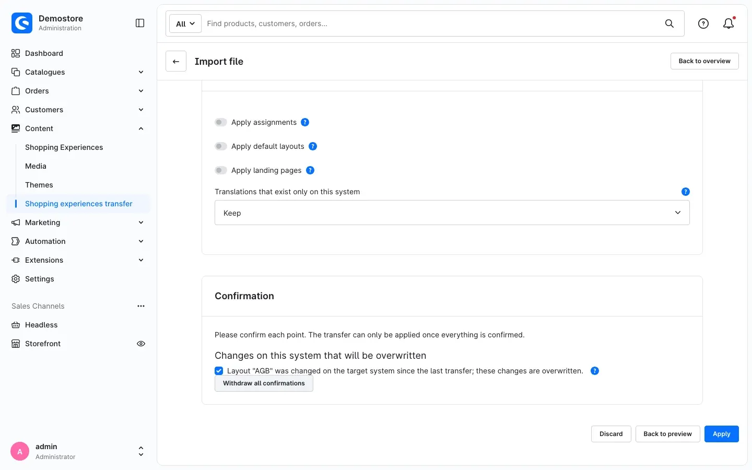Expand the Customers chevron
Image resolution: width=752 pixels, height=470 pixels.
pos(141,110)
